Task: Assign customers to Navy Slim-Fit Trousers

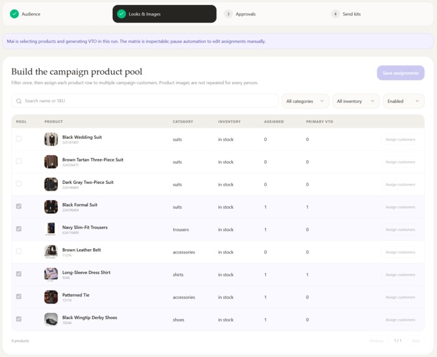Action: click(400, 229)
